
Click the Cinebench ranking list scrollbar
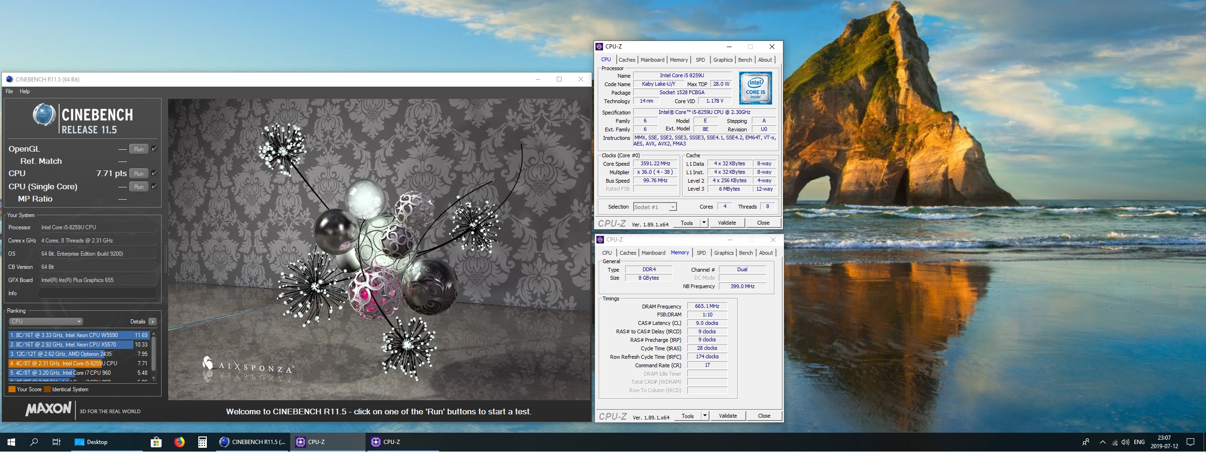(x=153, y=356)
